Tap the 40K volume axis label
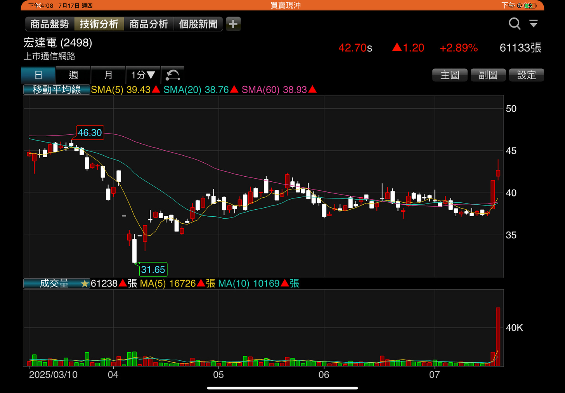 click(x=514, y=328)
